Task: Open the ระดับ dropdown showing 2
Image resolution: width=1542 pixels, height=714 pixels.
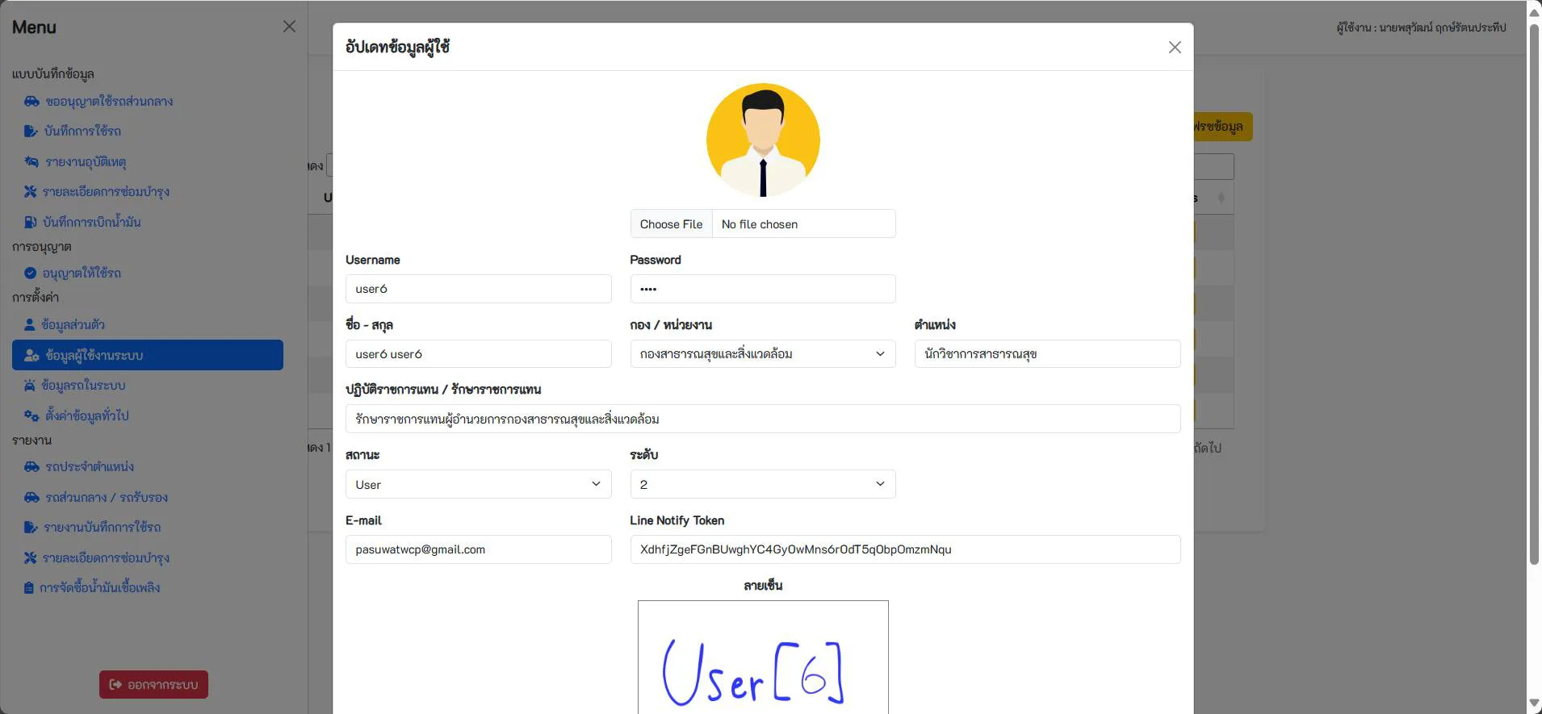Action: (763, 484)
